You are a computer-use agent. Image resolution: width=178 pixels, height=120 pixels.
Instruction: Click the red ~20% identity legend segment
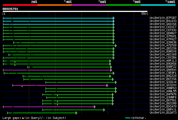tap(20, 5)
